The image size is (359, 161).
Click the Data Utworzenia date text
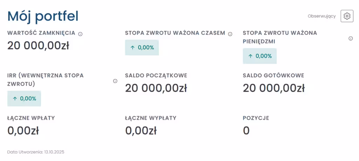(36, 152)
